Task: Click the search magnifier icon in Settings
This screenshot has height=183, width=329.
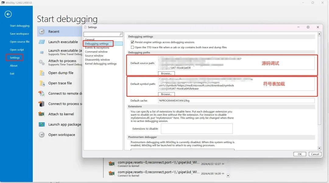Action: click(x=121, y=34)
